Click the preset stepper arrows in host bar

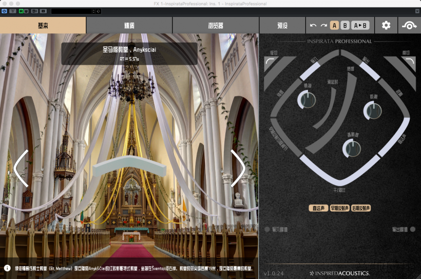coord(93,11)
